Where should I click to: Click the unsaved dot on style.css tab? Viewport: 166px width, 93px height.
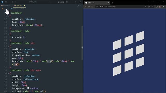coord(24,6)
